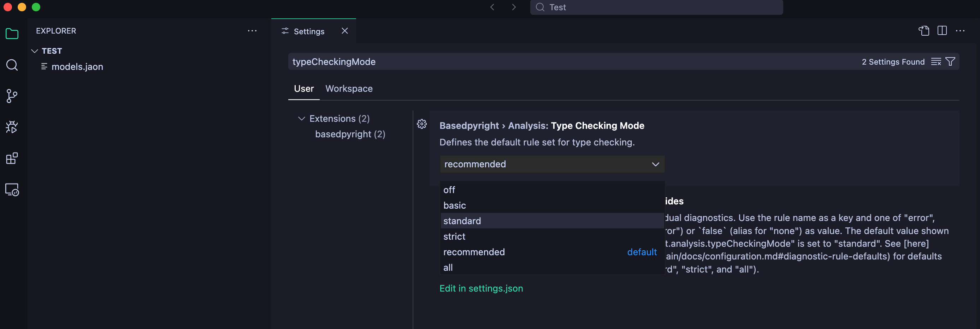The width and height of the screenshot is (980, 329).
Task: Open the Search view in activity bar
Action: (x=12, y=65)
